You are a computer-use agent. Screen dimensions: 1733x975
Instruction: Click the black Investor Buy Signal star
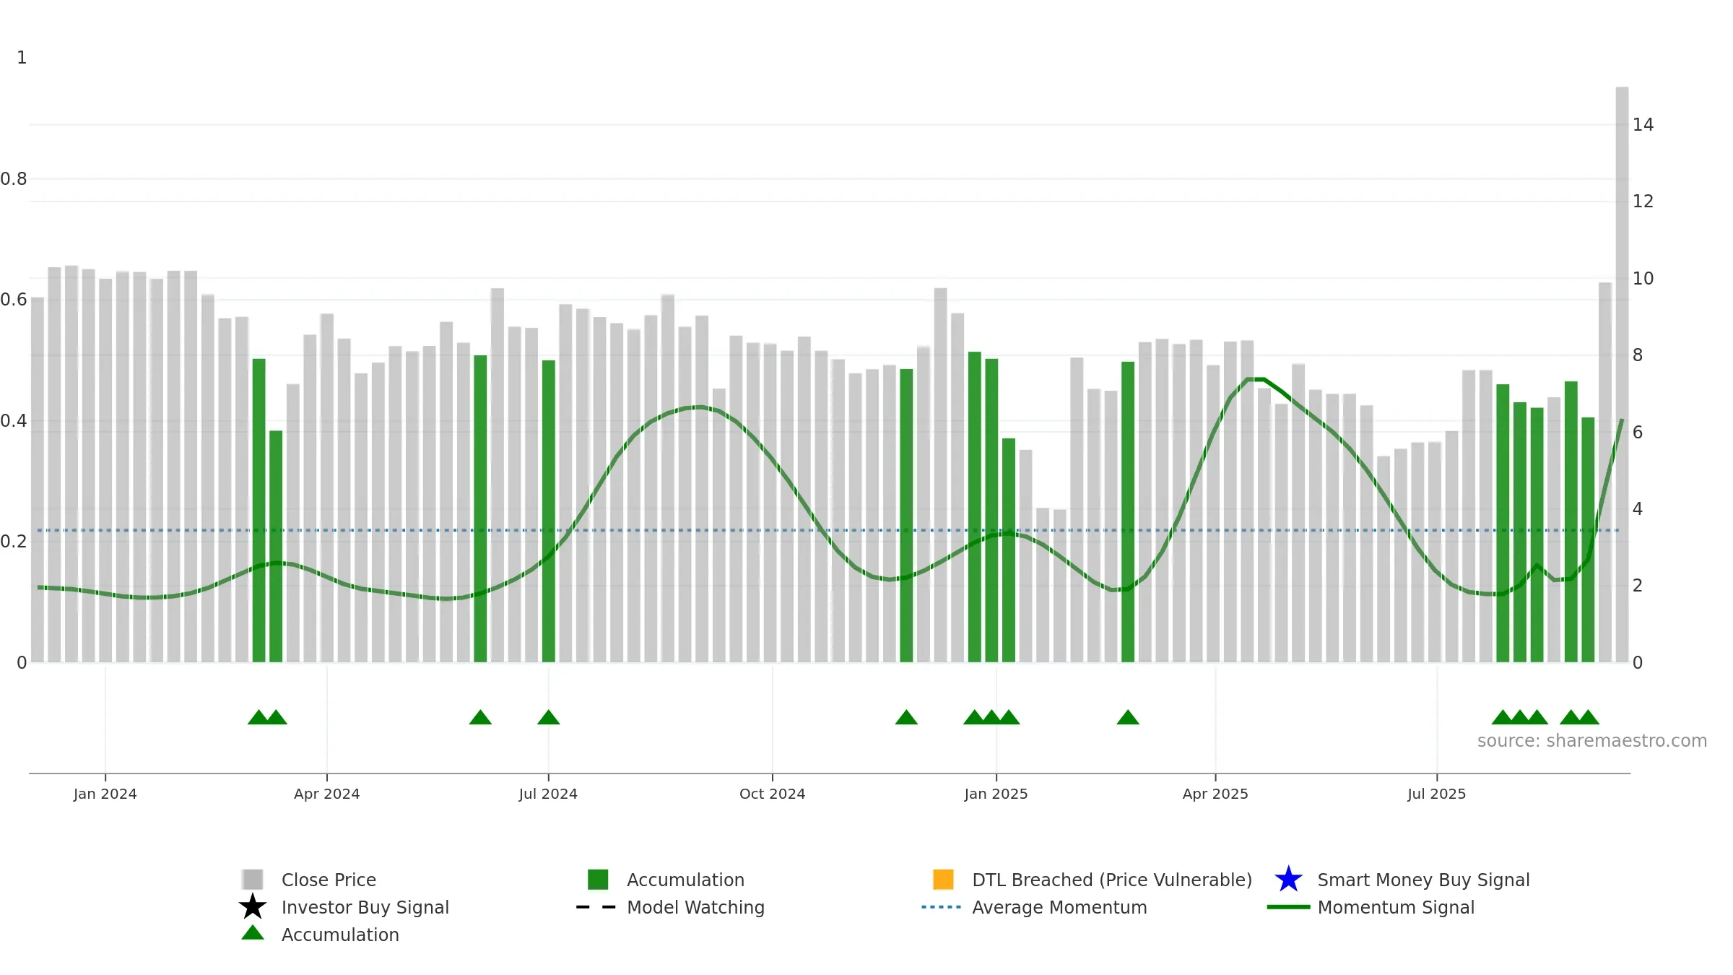click(253, 906)
